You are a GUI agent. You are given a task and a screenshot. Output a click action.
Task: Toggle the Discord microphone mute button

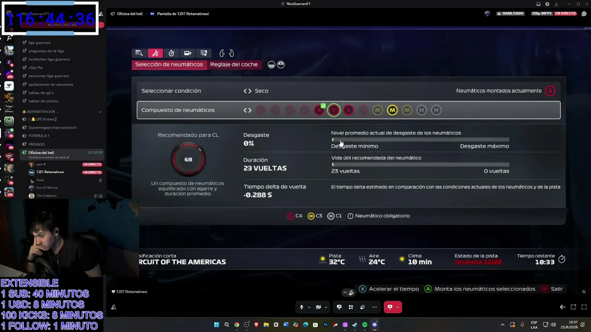(302, 307)
